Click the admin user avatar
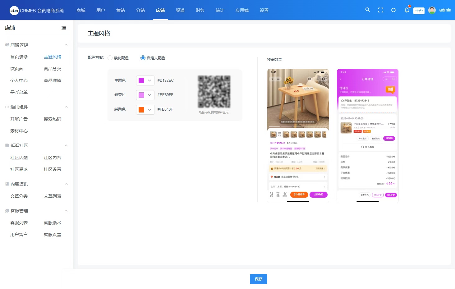 tap(432, 10)
